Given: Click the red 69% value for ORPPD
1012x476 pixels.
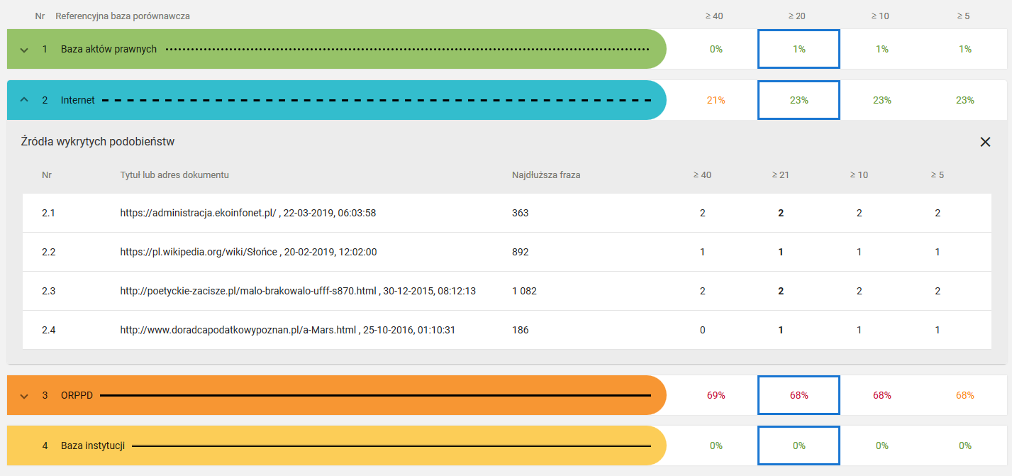Looking at the screenshot, I should [716, 395].
